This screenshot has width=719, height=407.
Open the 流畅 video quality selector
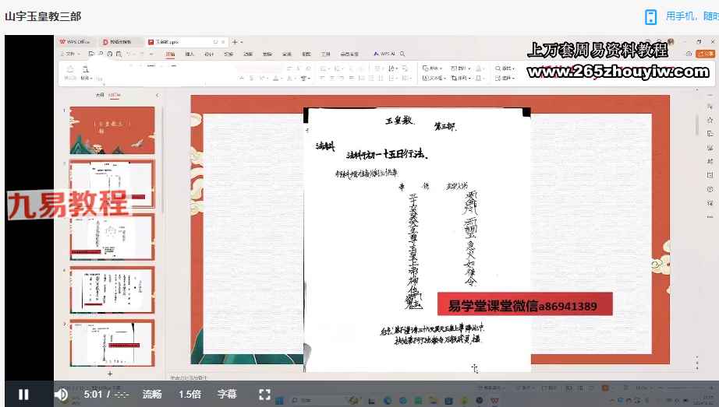click(152, 395)
